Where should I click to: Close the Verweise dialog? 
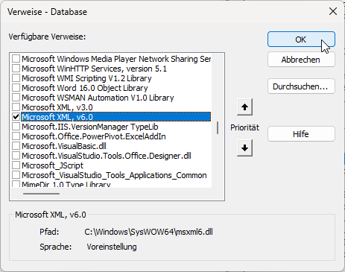click(333, 11)
